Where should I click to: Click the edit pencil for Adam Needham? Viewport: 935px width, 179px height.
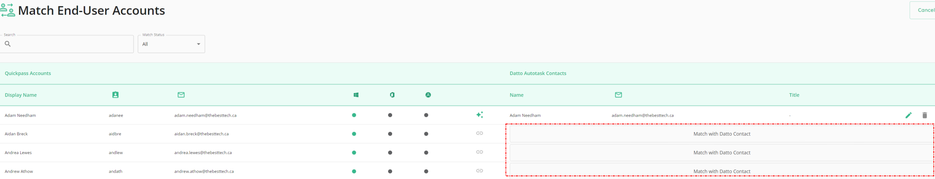coord(908,115)
